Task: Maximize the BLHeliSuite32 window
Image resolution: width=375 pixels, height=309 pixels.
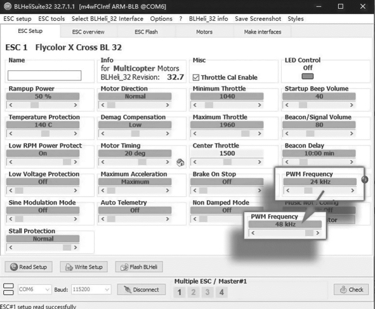Action: 341,6
